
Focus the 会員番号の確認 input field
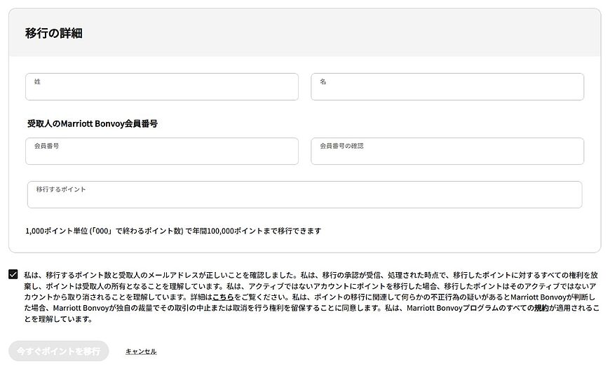(x=447, y=151)
